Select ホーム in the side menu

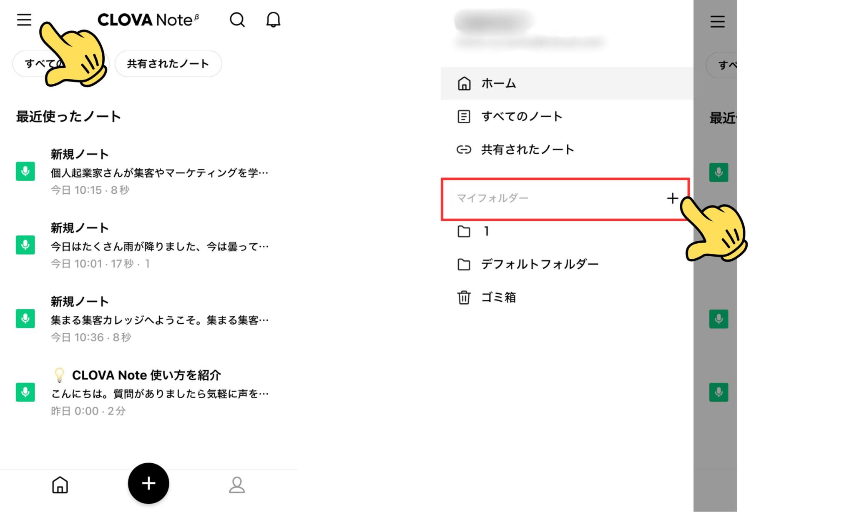[x=567, y=83]
